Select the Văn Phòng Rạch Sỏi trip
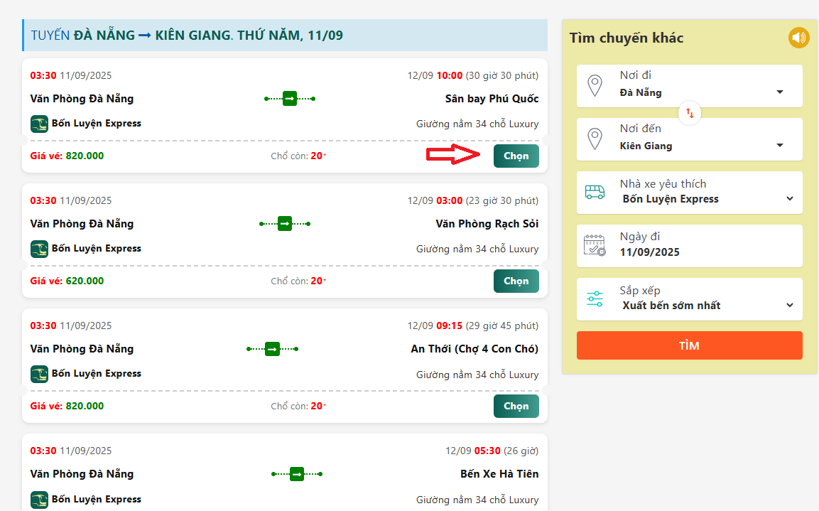The width and height of the screenshot is (819, 511). coord(516,281)
